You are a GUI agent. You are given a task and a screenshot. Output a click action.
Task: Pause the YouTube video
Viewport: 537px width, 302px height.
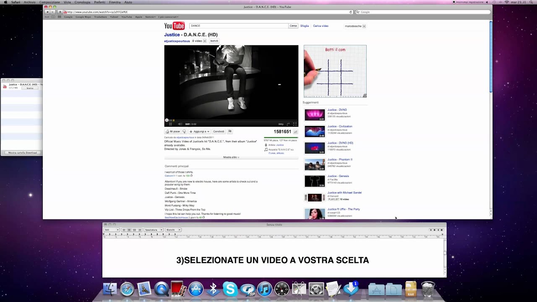[170, 124]
